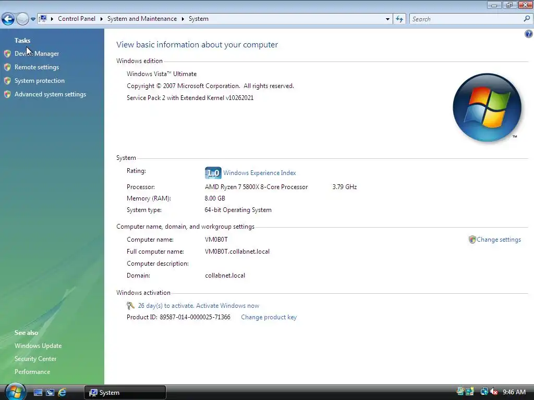This screenshot has width=534, height=400.
Task: Click VM0B0T.collabnet.local full computer name
Action: [237, 252]
